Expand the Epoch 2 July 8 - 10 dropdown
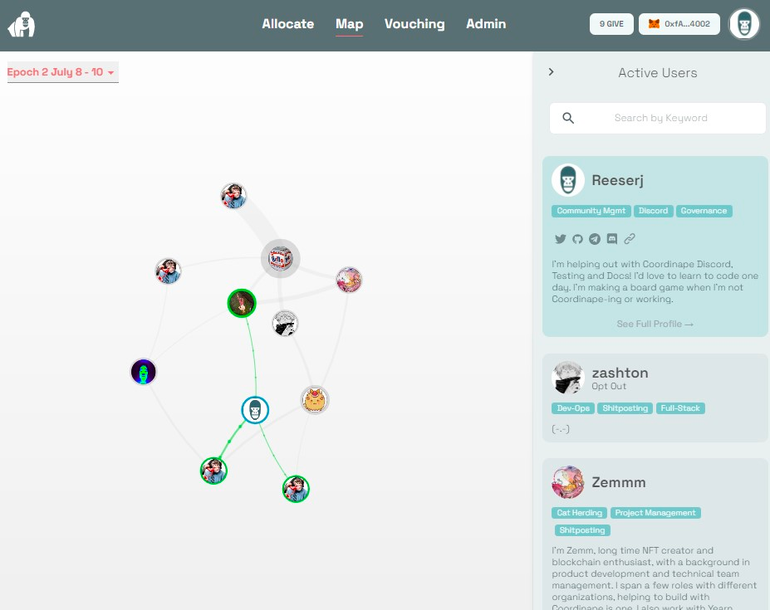Image resolution: width=770 pixels, height=610 pixels. pyautogui.click(x=62, y=72)
